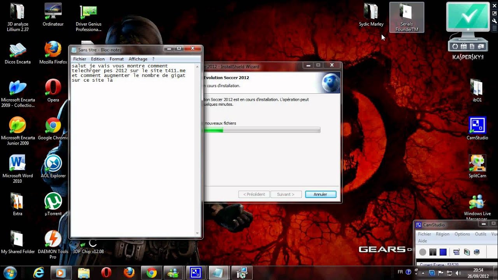Select Google Chrome desktop icon
498x280 pixels.
53,129
